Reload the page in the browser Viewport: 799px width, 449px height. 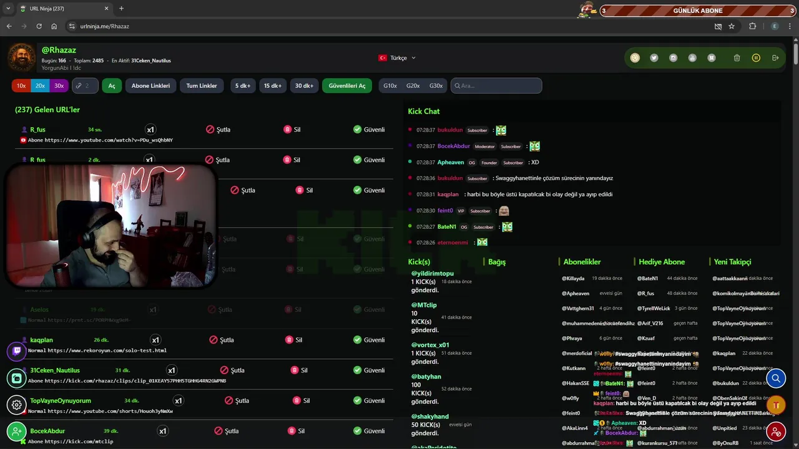point(39,26)
